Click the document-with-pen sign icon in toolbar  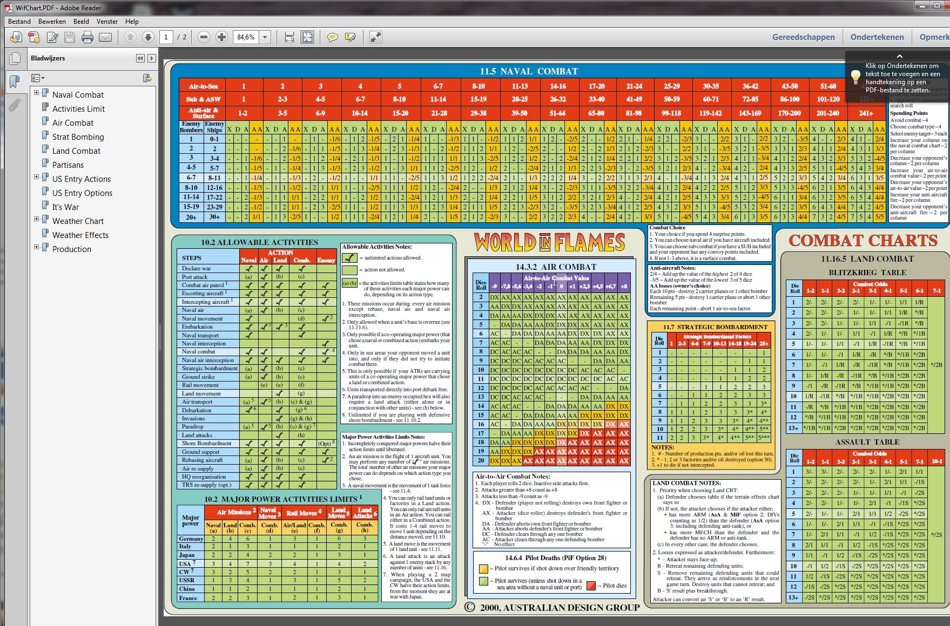pos(52,37)
